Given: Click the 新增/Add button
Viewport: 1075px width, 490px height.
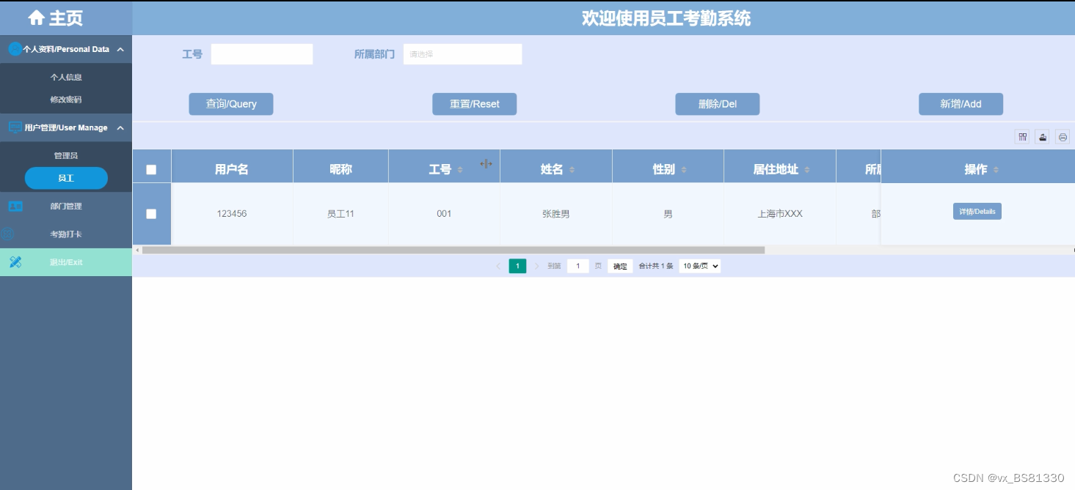Looking at the screenshot, I should (x=961, y=104).
